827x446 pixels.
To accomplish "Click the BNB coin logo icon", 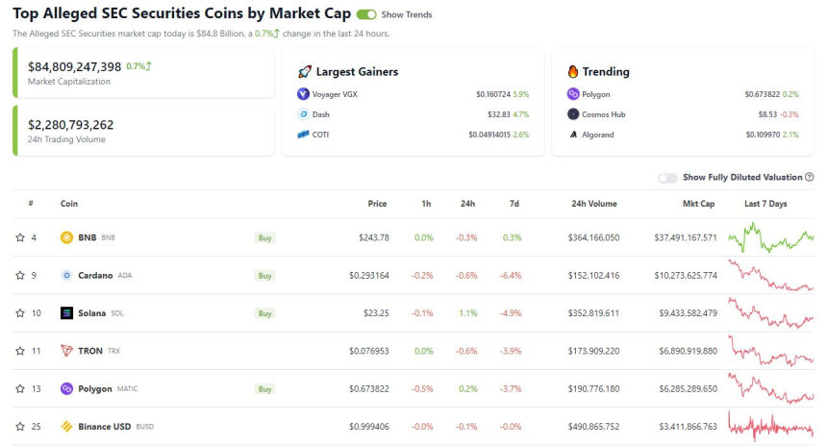I will point(67,237).
